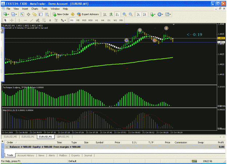Close the Terminal panel with X
Screen dimensions: 227x164
[x=2, y=141]
